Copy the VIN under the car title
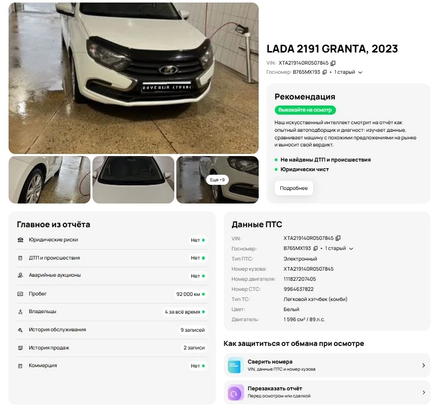This screenshot has height=406, width=434. (333, 63)
